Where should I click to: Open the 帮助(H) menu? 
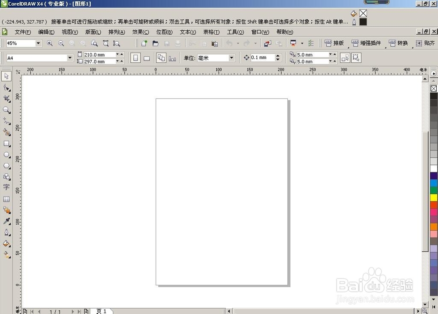[x=285, y=32]
